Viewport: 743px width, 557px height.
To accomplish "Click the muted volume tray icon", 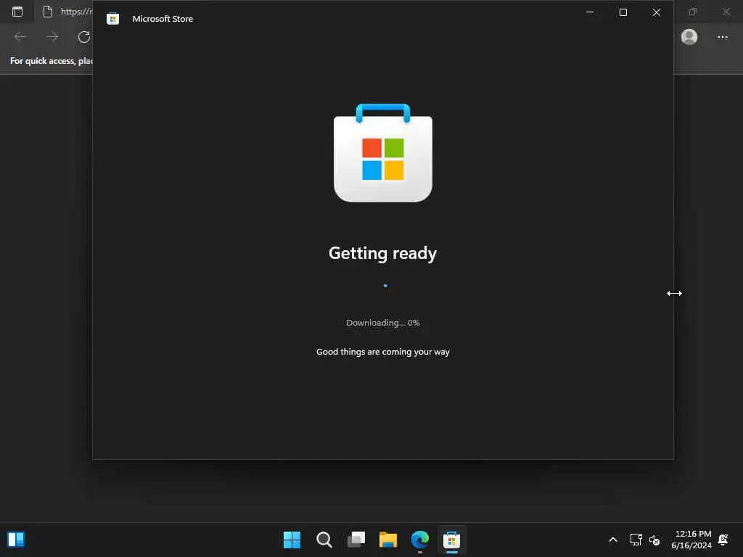I will (x=654, y=540).
